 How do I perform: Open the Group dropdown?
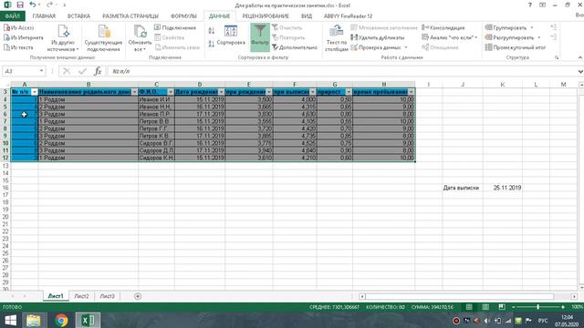tap(531, 28)
